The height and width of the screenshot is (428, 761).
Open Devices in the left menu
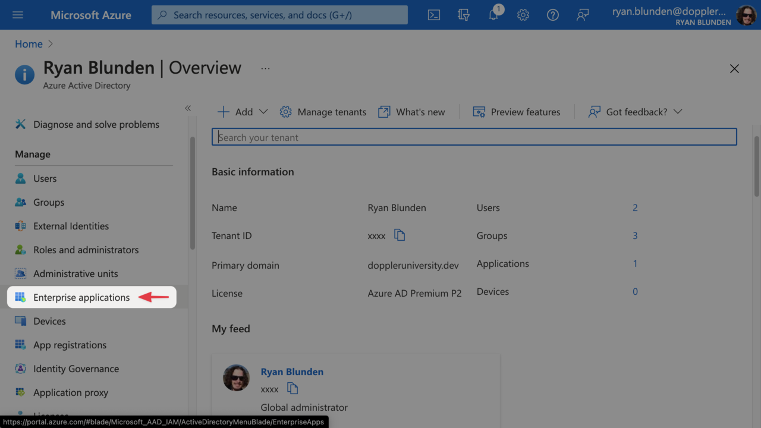(49, 321)
